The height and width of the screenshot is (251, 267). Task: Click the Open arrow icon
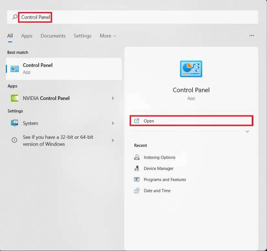[x=137, y=121]
